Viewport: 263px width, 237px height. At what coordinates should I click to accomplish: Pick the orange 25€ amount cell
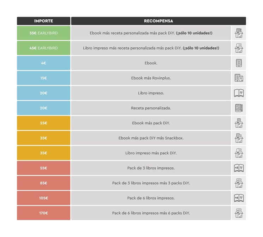tap(43, 123)
